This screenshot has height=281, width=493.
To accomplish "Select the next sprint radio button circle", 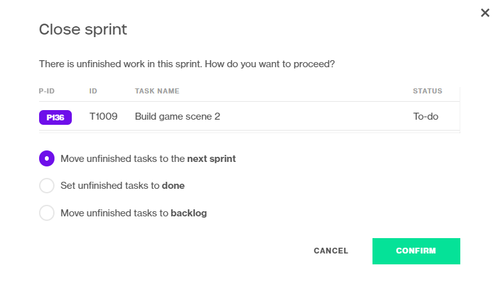I will (x=47, y=159).
